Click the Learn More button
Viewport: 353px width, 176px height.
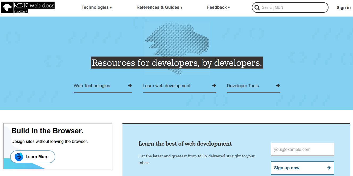[33, 157]
